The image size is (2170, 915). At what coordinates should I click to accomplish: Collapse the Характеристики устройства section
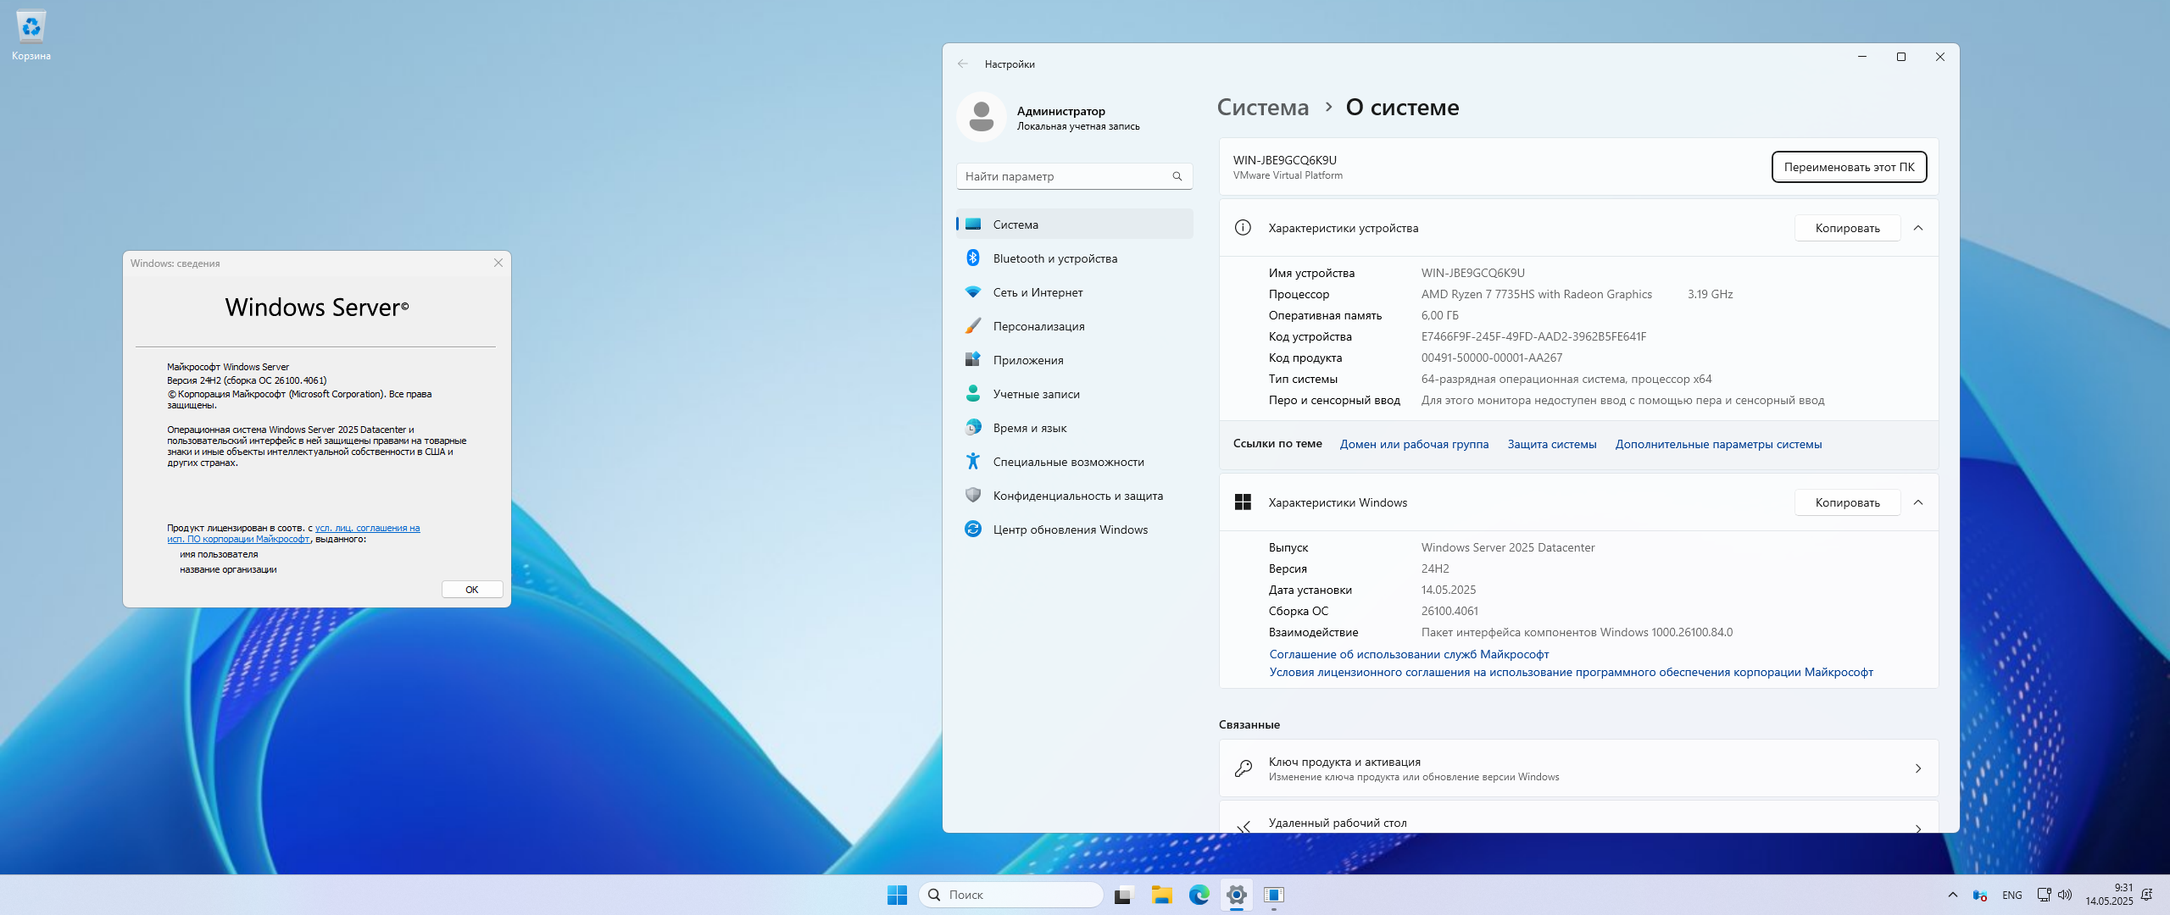tap(1918, 228)
